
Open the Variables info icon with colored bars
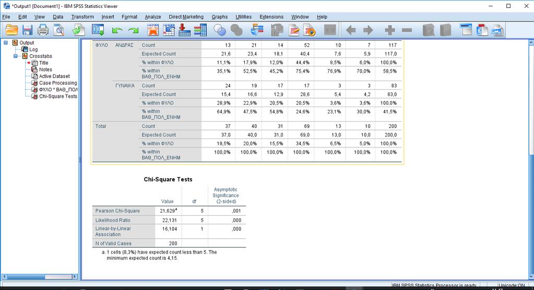[200, 30]
